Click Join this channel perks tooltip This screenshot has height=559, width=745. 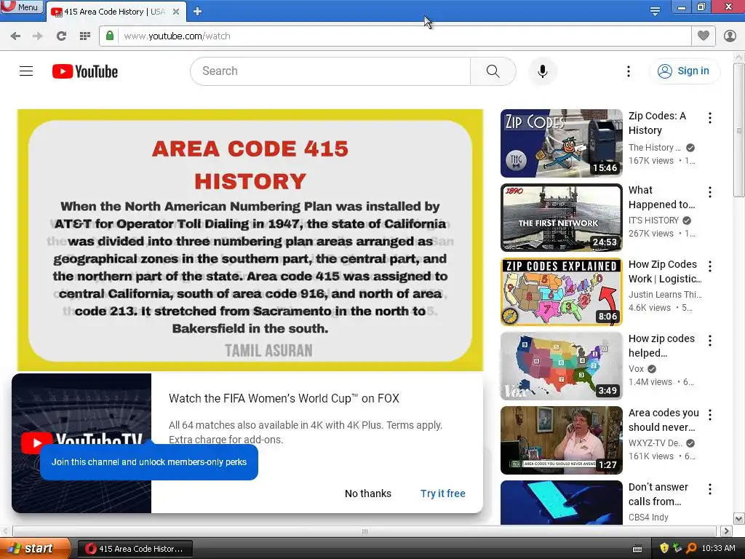tap(149, 462)
